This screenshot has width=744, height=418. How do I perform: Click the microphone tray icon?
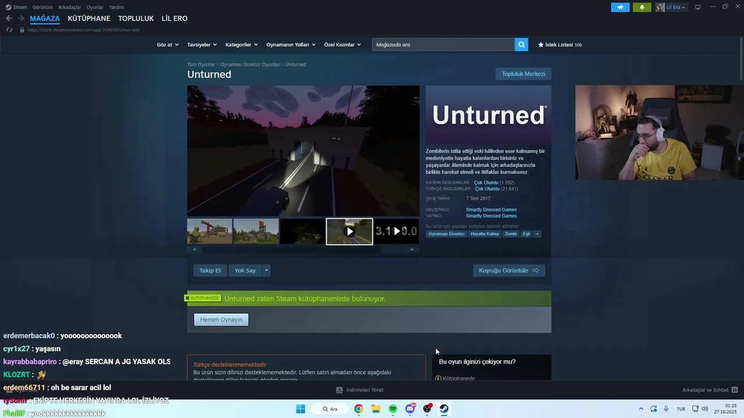(666, 409)
